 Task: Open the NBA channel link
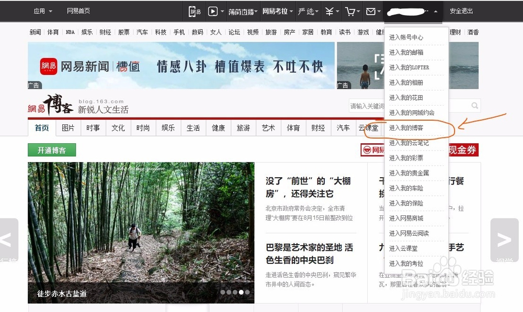70,32
